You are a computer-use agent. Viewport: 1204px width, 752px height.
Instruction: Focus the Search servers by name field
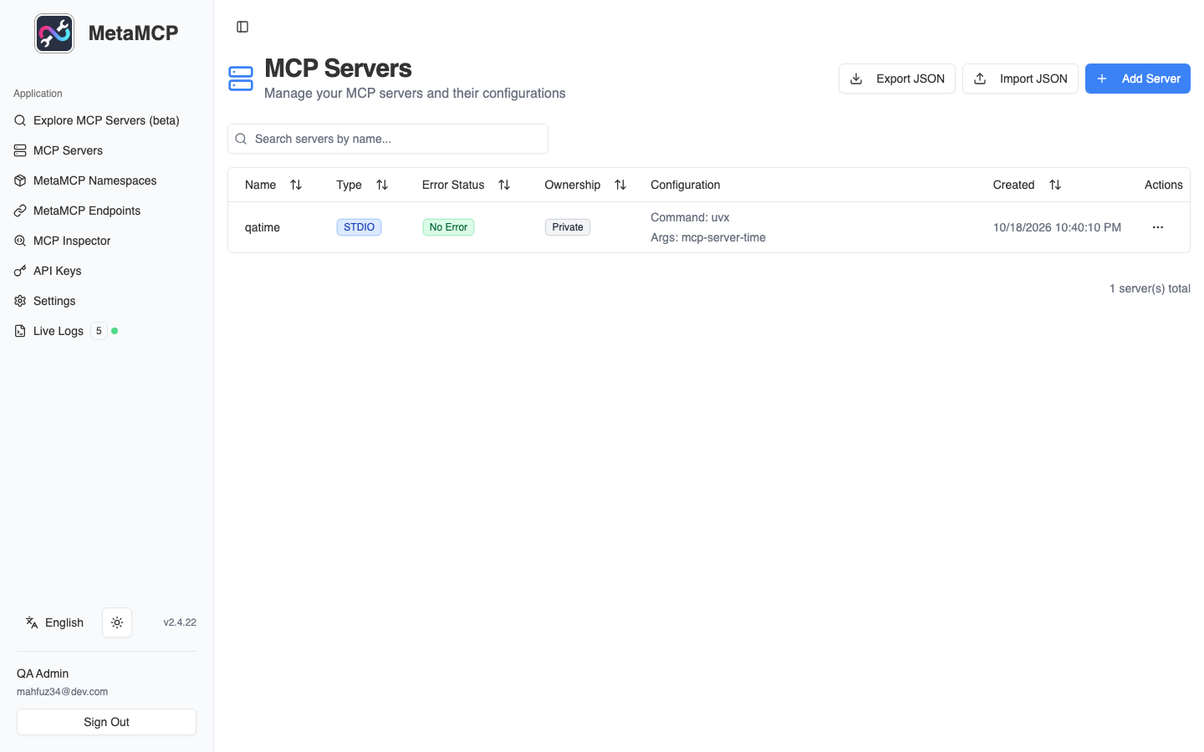388,139
